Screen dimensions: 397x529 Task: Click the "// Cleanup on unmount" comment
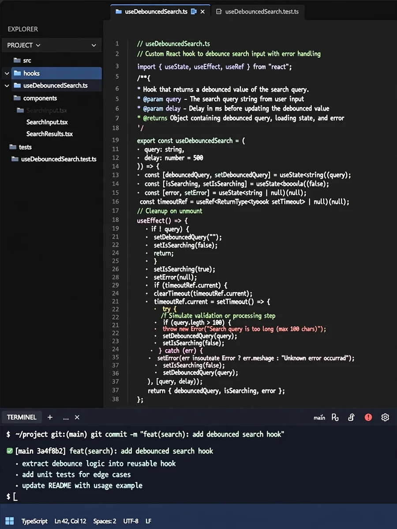click(169, 211)
